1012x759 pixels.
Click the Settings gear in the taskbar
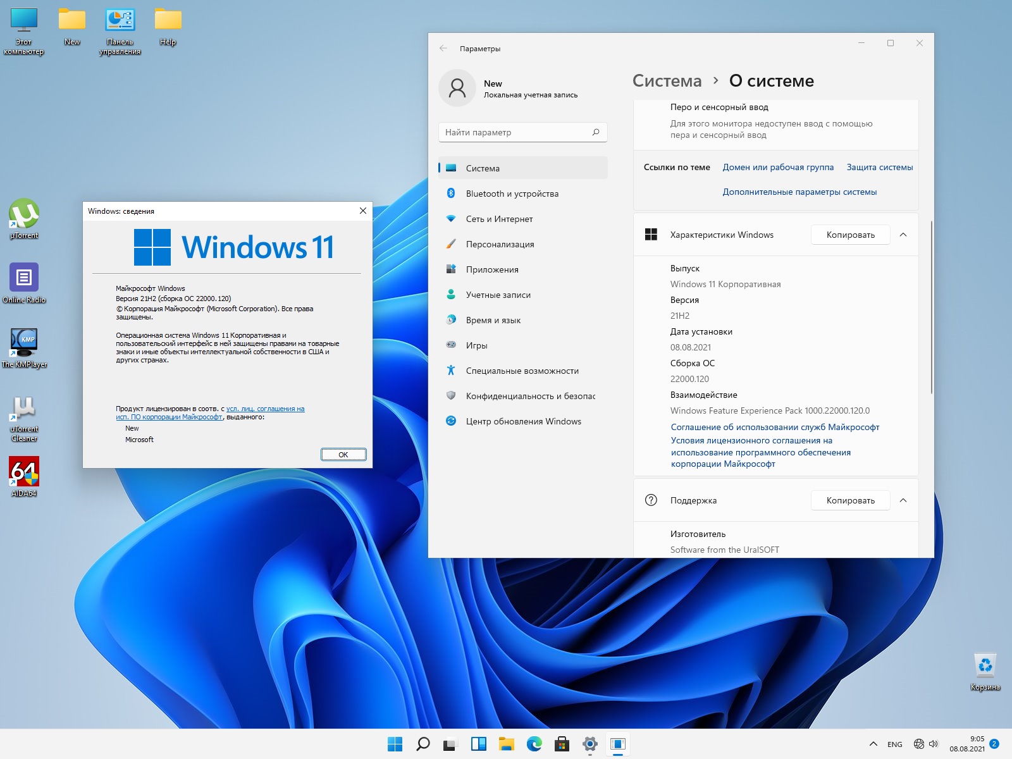tap(589, 744)
